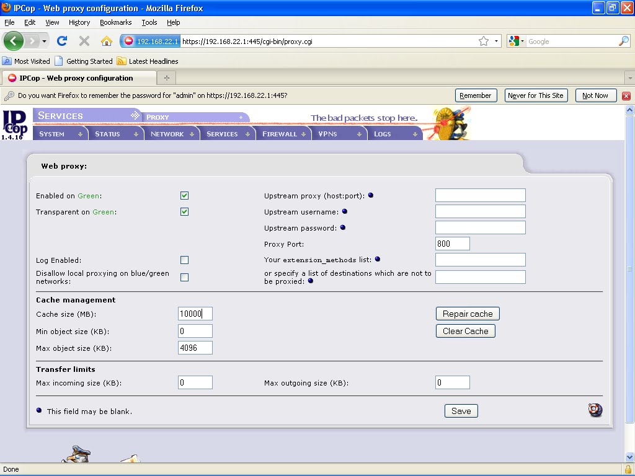Click the search magnifier icon
The image size is (635, 476).
(624, 41)
